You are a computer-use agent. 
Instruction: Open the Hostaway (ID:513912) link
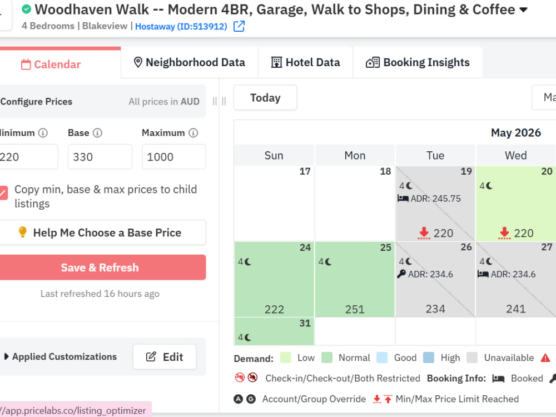pos(181,27)
